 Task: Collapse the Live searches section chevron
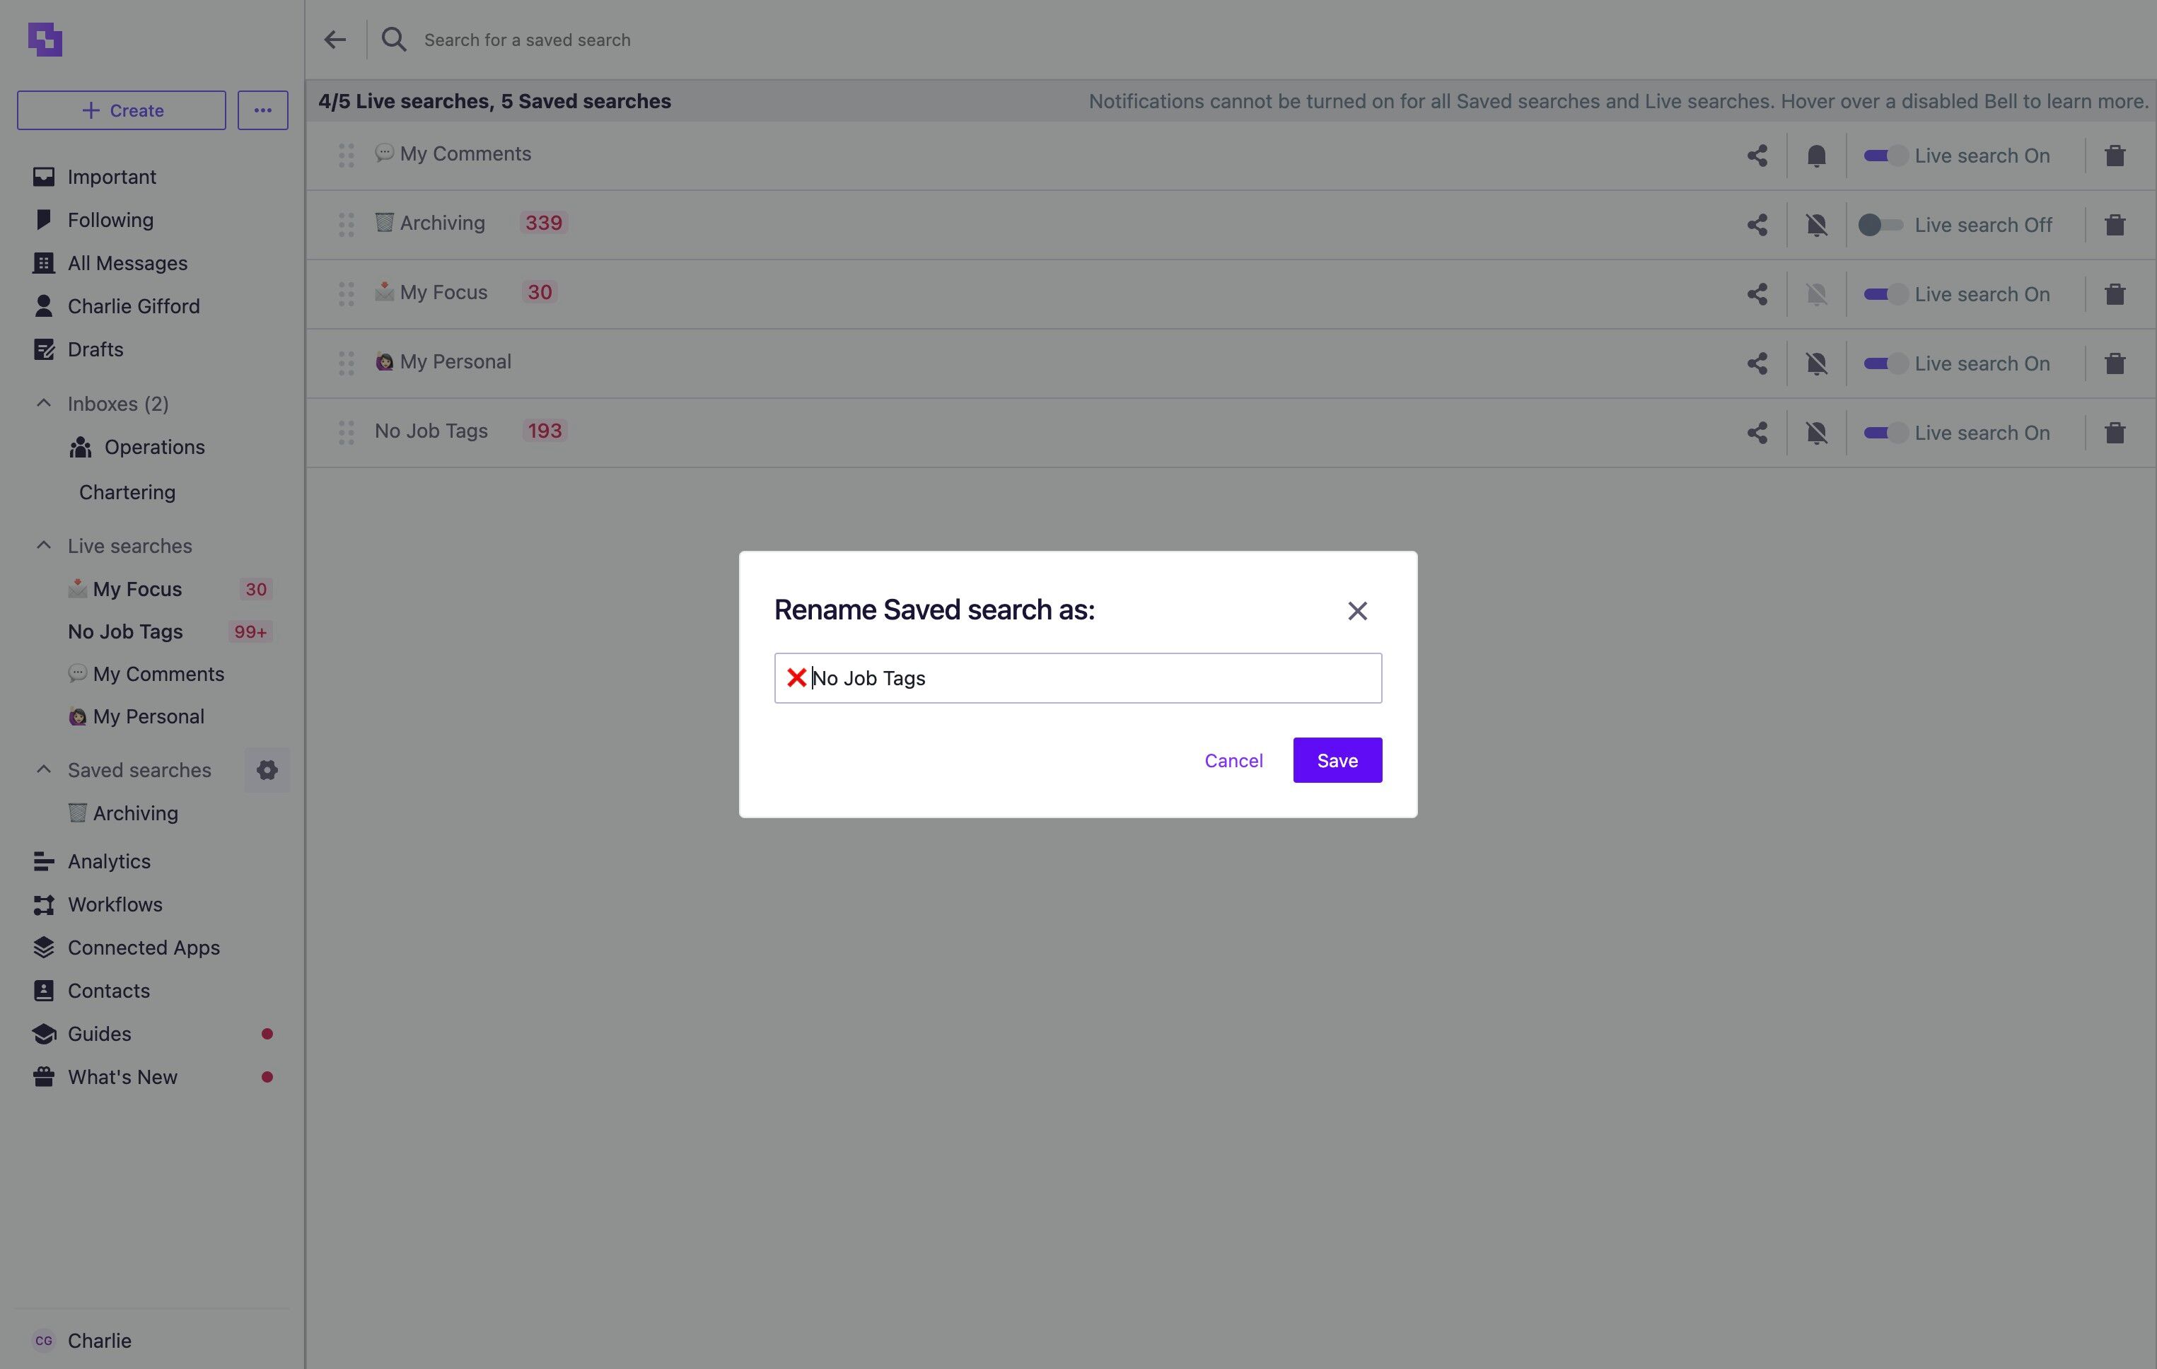tap(43, 546)
